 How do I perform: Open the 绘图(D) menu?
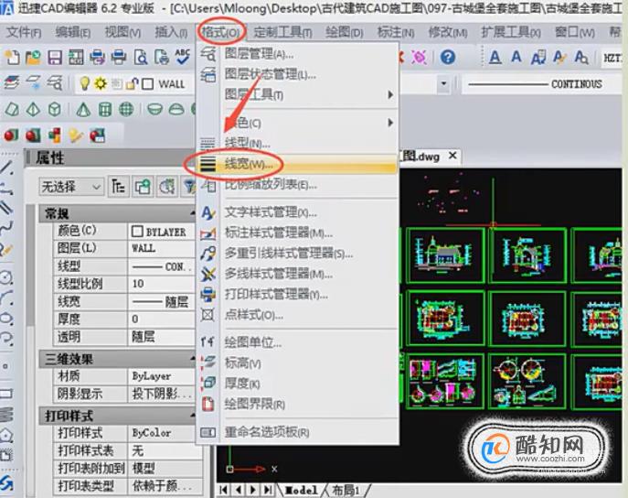[345, 32]
